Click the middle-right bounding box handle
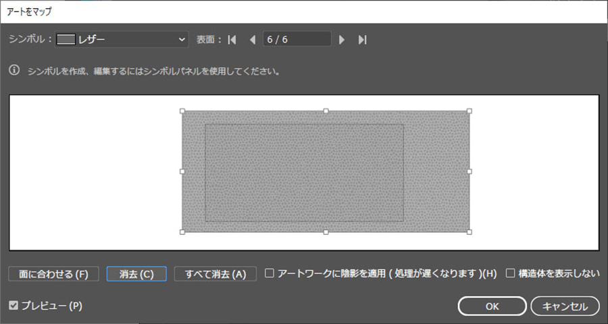Viewport: 608px width, 324px height. (470, 171)
